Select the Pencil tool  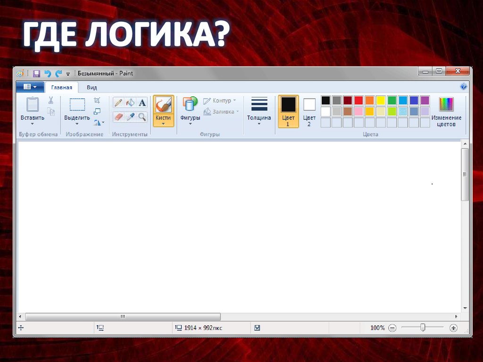pyautogui.click(x=118, y=103)
